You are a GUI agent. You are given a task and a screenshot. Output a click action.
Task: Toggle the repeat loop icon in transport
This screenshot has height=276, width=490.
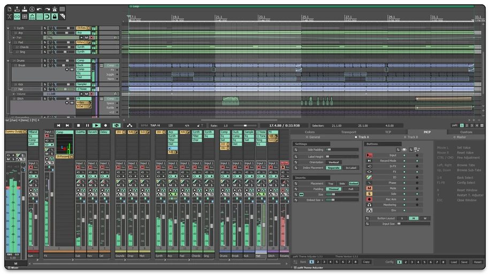[x=116, y=125]
